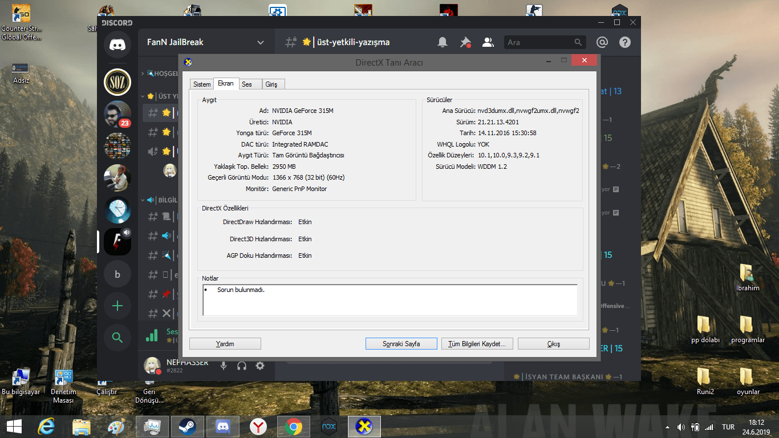Viewport: 779px width, 438px height.
Task: Select the Bu bilgisayar desktop icon
Action: pyautogui.click(x=21, y=383)
